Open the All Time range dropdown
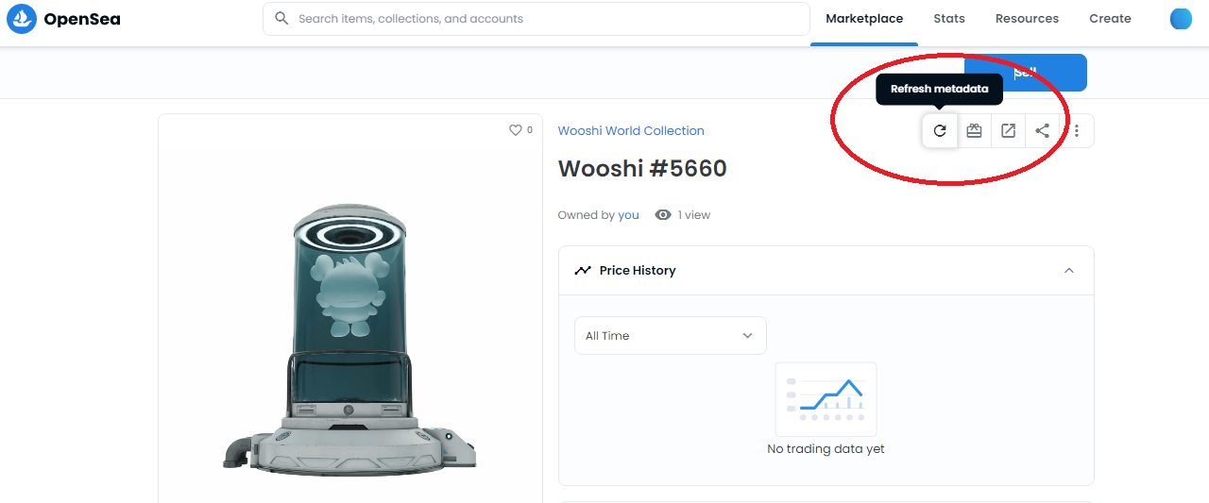 (x=671, y=335)
